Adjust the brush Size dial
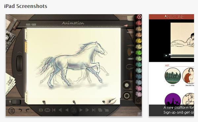The width and height of the screenshot is (198, 122). [x=127, y=85]
